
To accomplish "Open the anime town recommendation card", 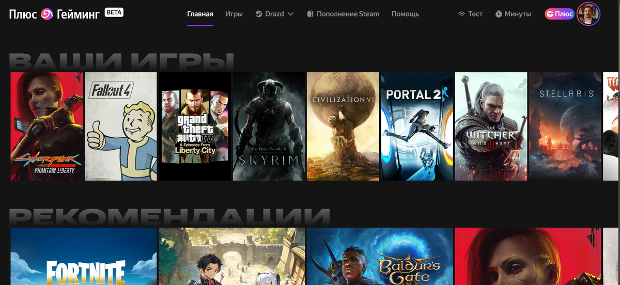I will (232, 257).
